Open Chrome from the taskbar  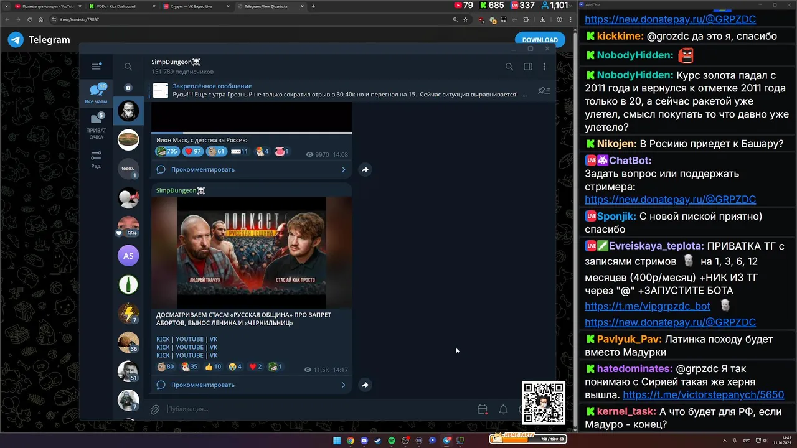[x=351, y=441]
